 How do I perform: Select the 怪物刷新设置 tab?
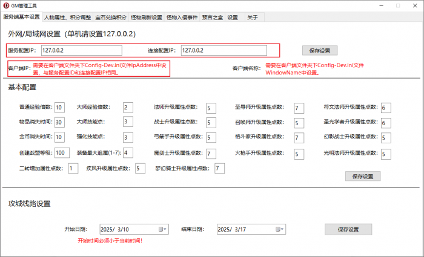pos(146,18)
